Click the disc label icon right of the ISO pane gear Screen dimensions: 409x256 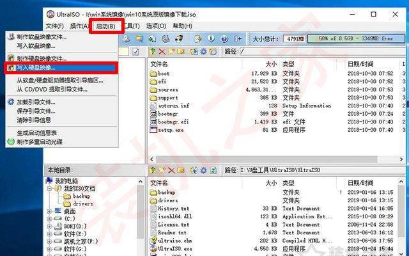[x=213, y=51]
